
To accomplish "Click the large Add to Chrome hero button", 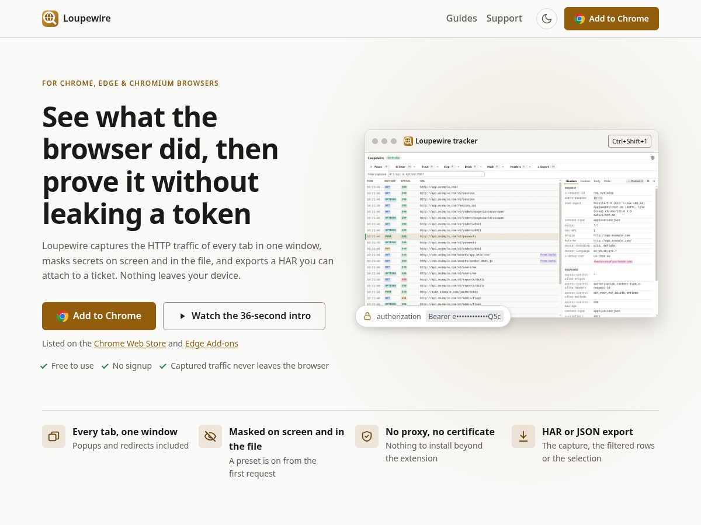I will coord(99,316).
